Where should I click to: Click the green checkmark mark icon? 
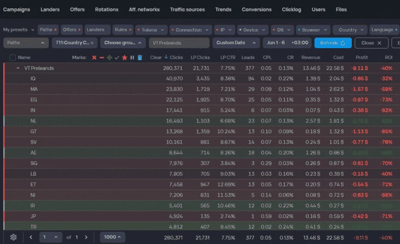(117, 57)
